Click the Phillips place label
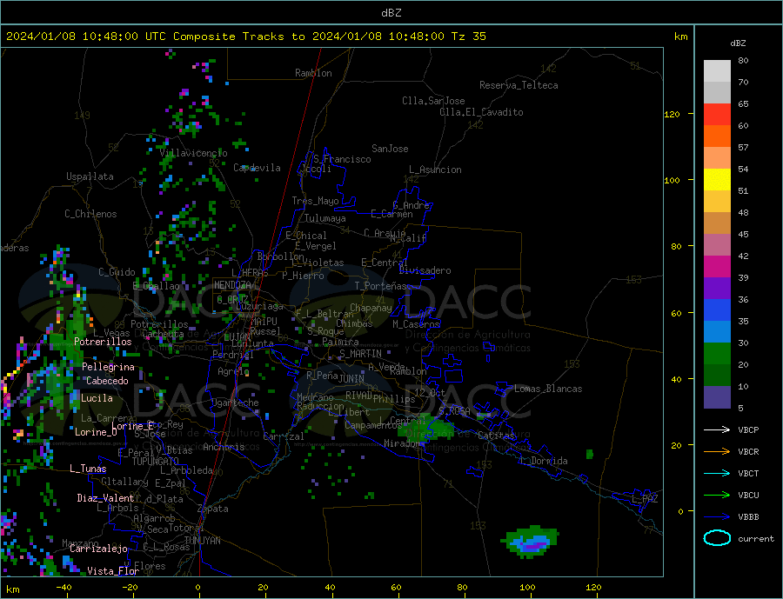 (x=394, y=399)
